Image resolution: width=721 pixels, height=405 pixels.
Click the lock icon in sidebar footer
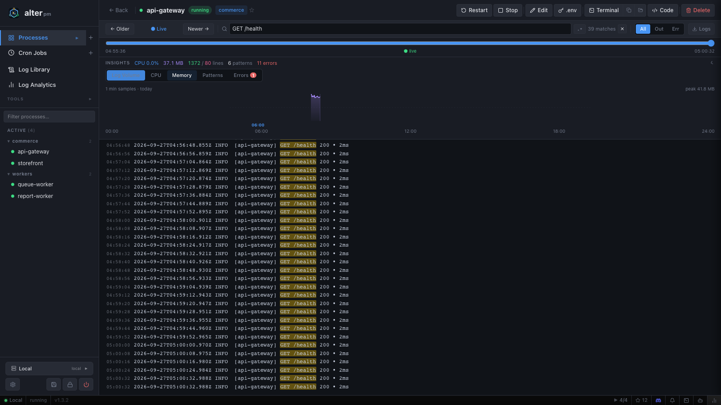(70, 384)
